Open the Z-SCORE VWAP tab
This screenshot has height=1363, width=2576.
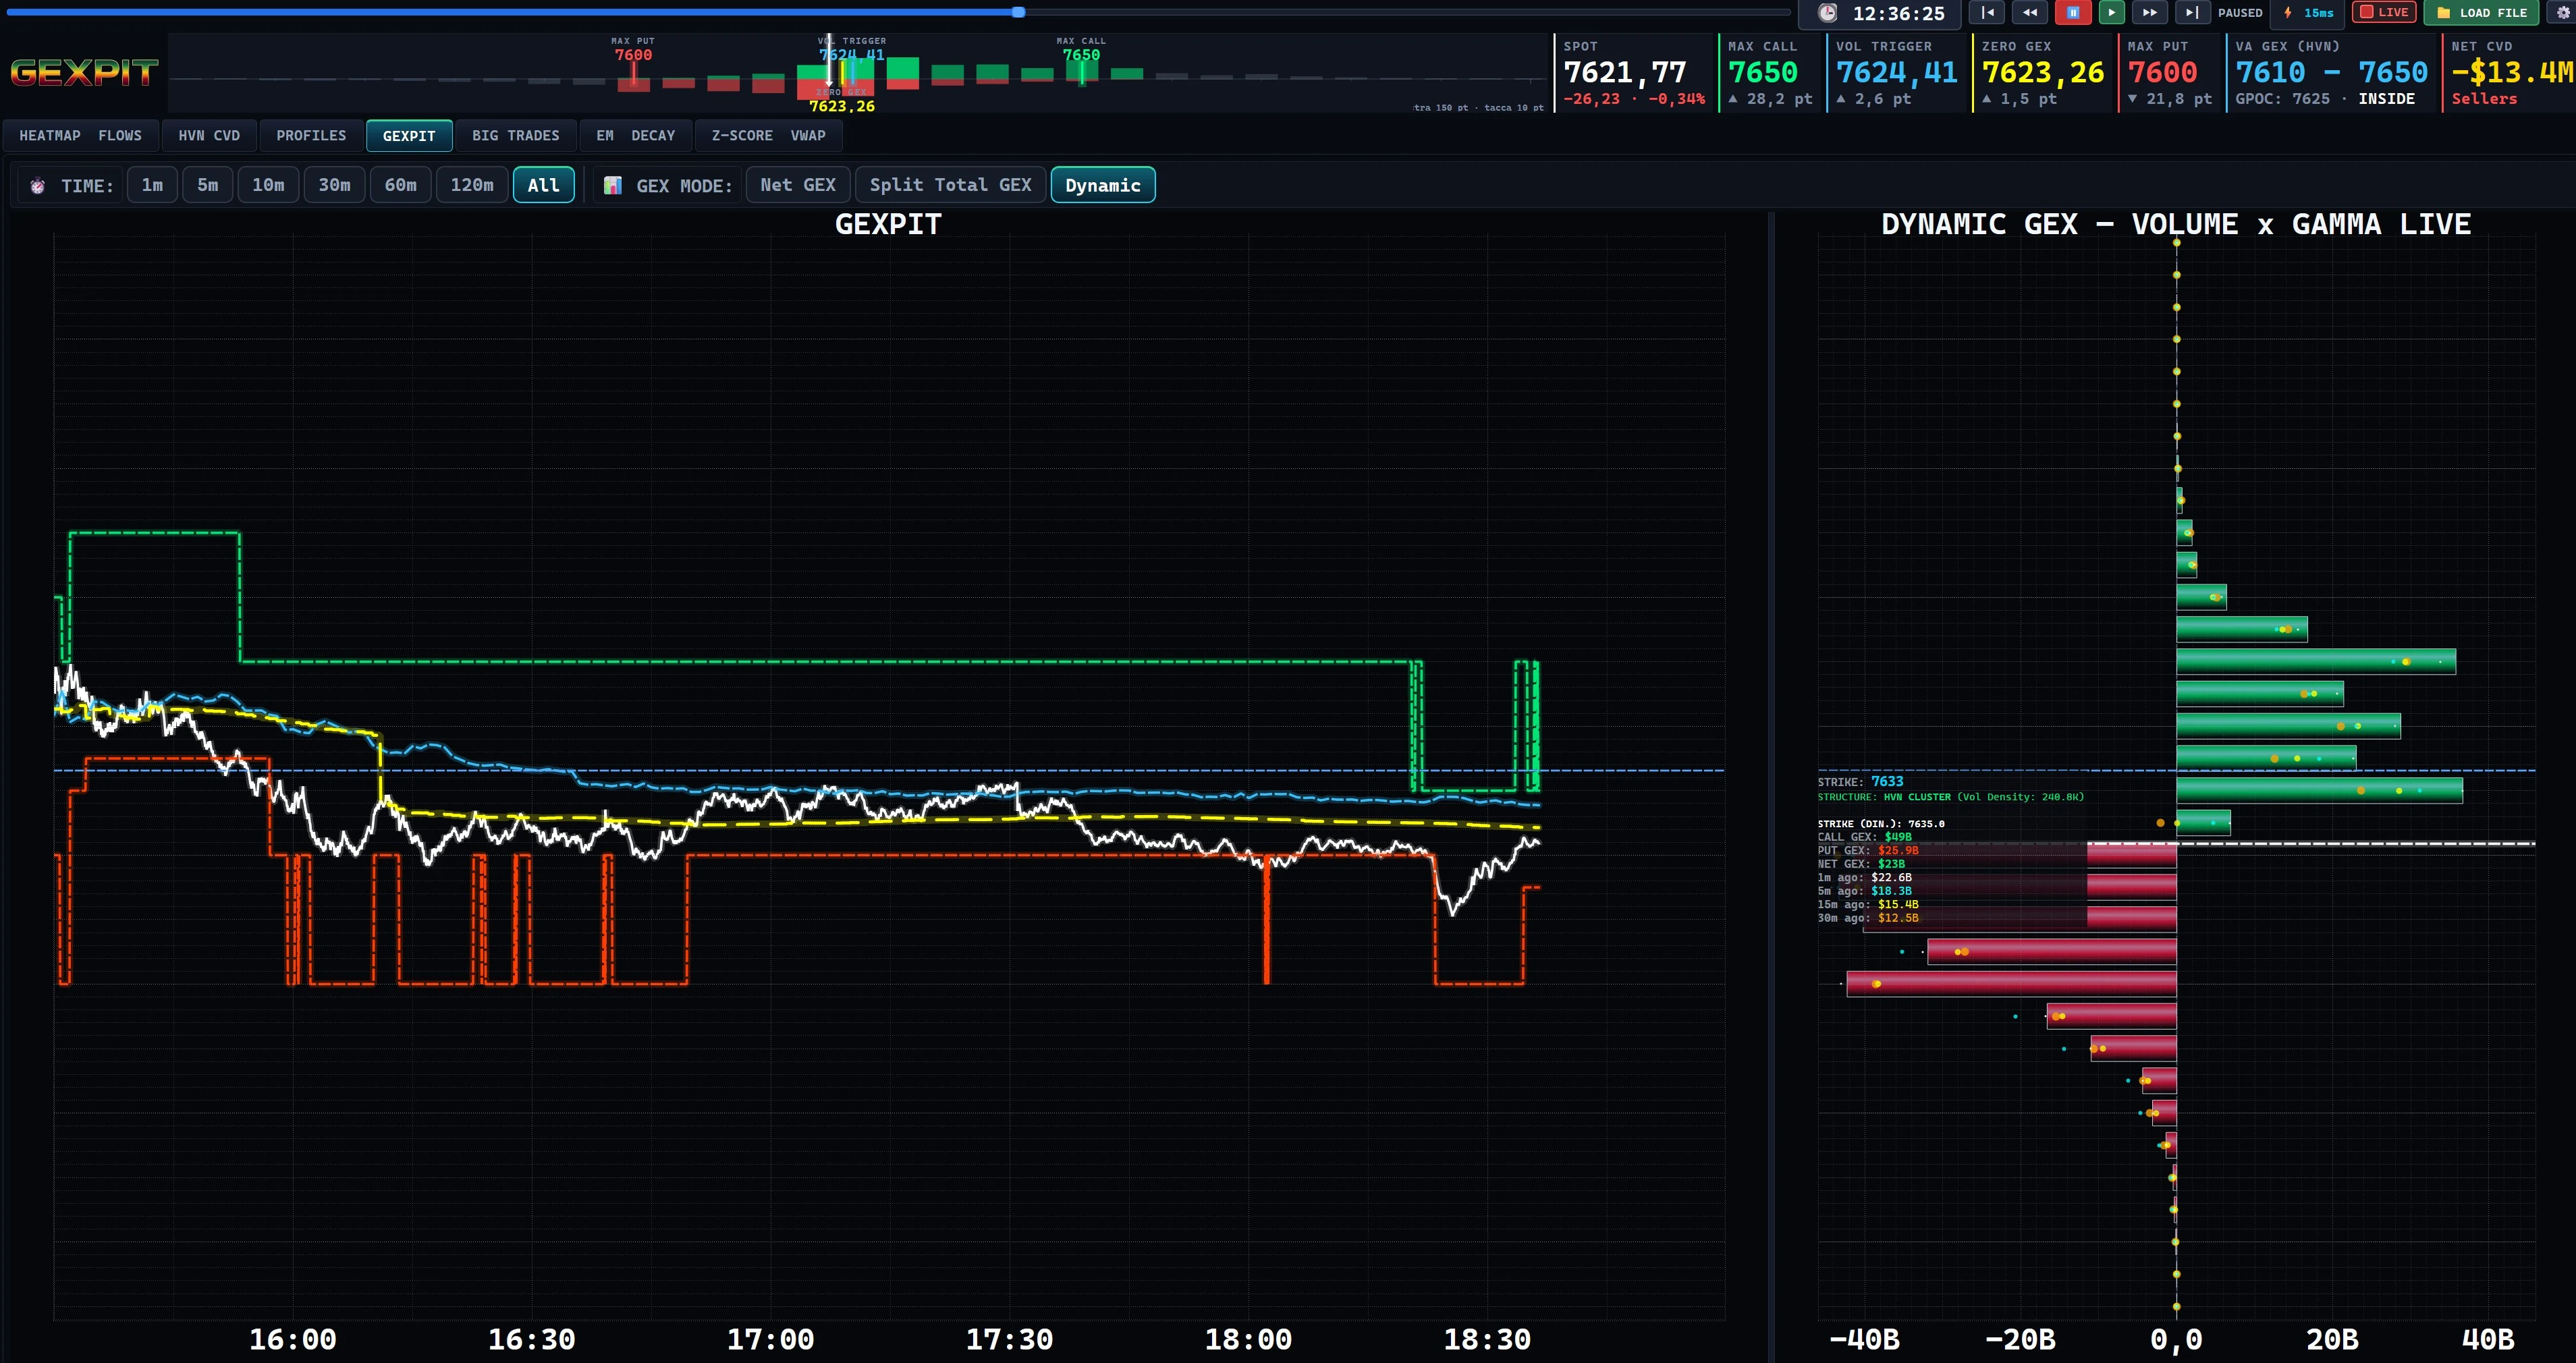point(768,136)
